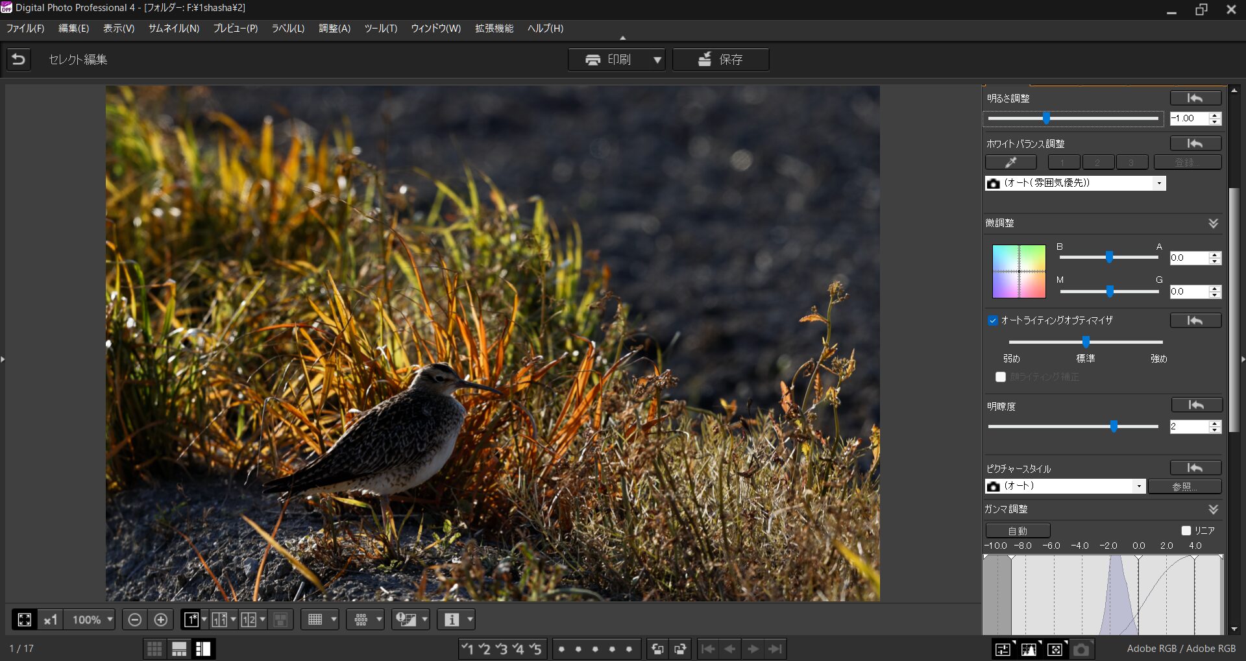Image resolution: width=1246 pixels, height=661 pixels.
Task: Click the 保存 save button
Action: pyautogui.click(x=720, y=60)
